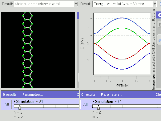Click the nanotube structure in the black viewer
This screenshot has width=161, height=121.
(27, 49)
